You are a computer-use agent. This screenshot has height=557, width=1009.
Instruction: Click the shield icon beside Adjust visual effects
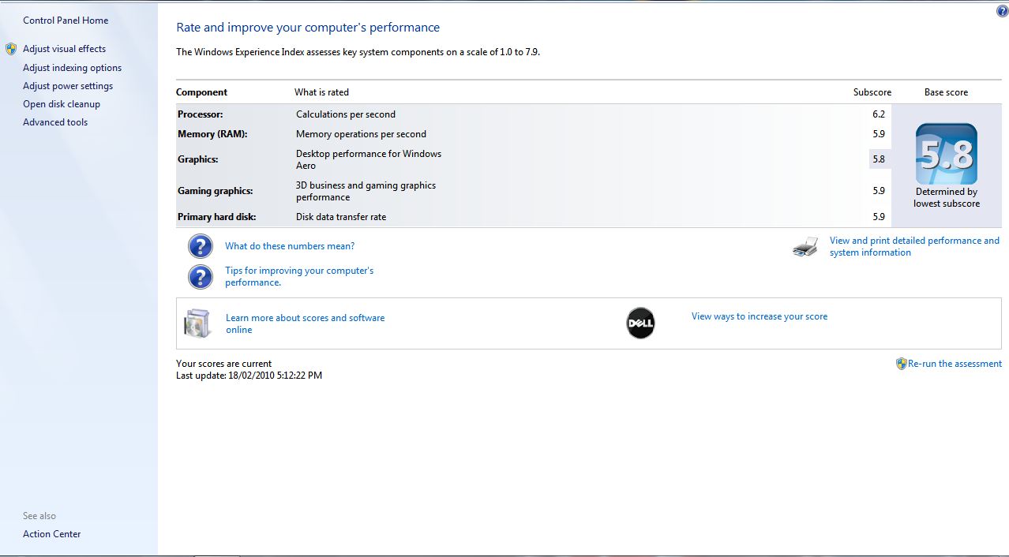tap(11, 49)
